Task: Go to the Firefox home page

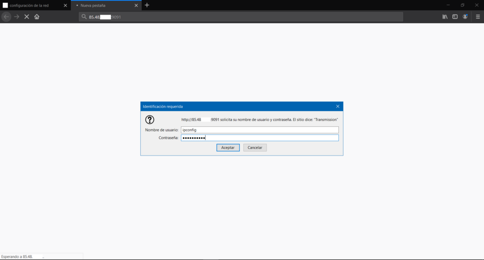Action: coord(37,17)
